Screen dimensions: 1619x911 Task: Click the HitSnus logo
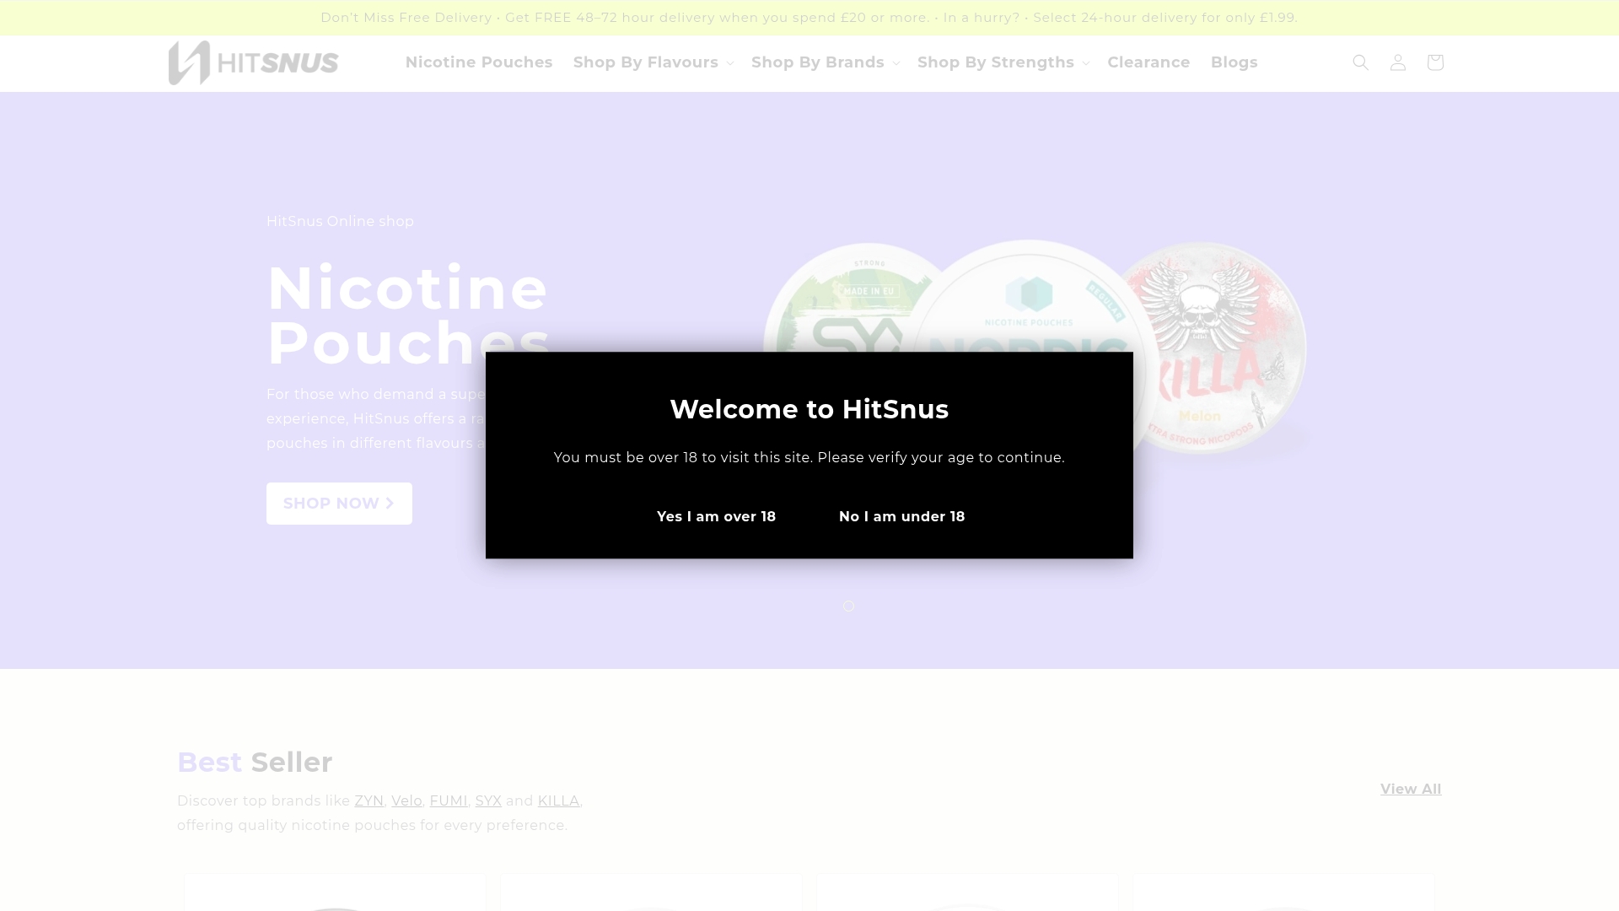point(252,62)
